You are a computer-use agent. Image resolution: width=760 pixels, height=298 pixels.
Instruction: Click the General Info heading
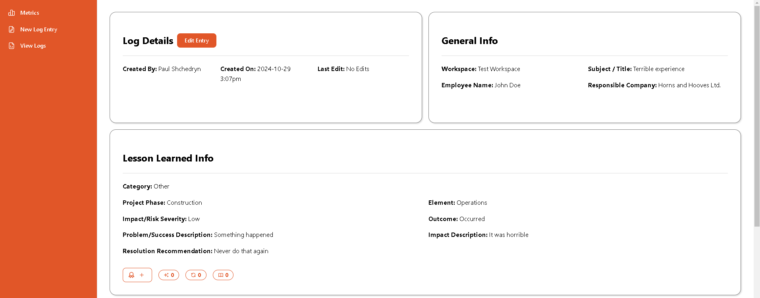point(469,41)
